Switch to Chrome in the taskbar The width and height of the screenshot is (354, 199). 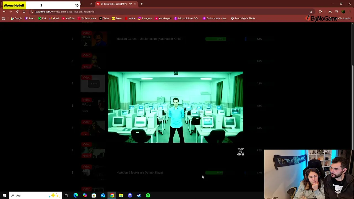(x=112, y=195)
